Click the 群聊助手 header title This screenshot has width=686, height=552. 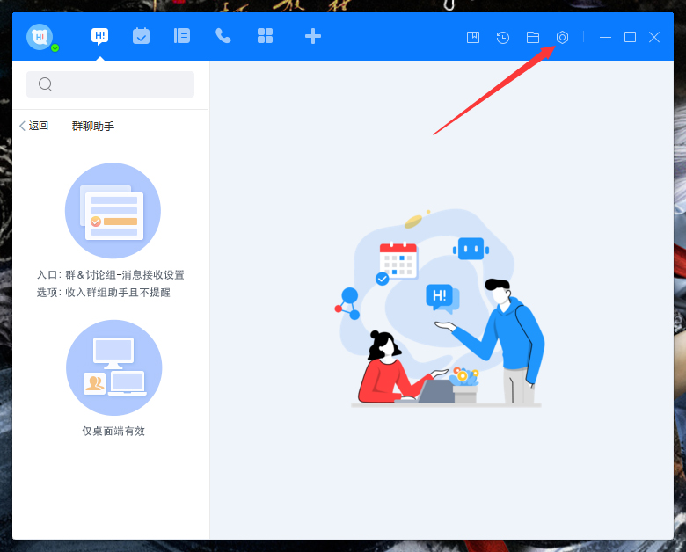93,126
